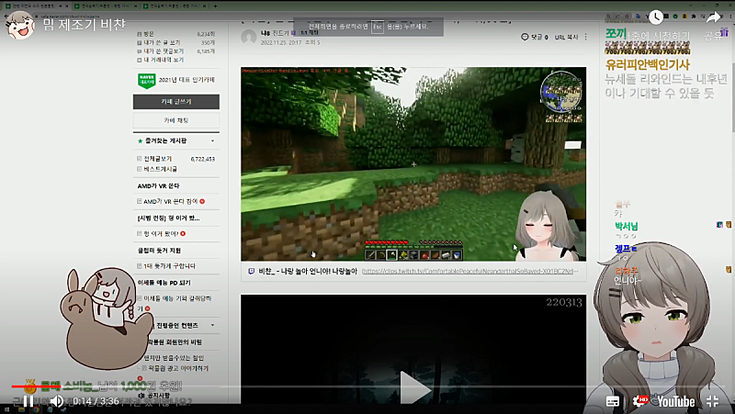Viewport: 735px width, 414px height.
Task: Open the '베스트게시글' board
Action: pyautogui.click(x=164, y=170)
